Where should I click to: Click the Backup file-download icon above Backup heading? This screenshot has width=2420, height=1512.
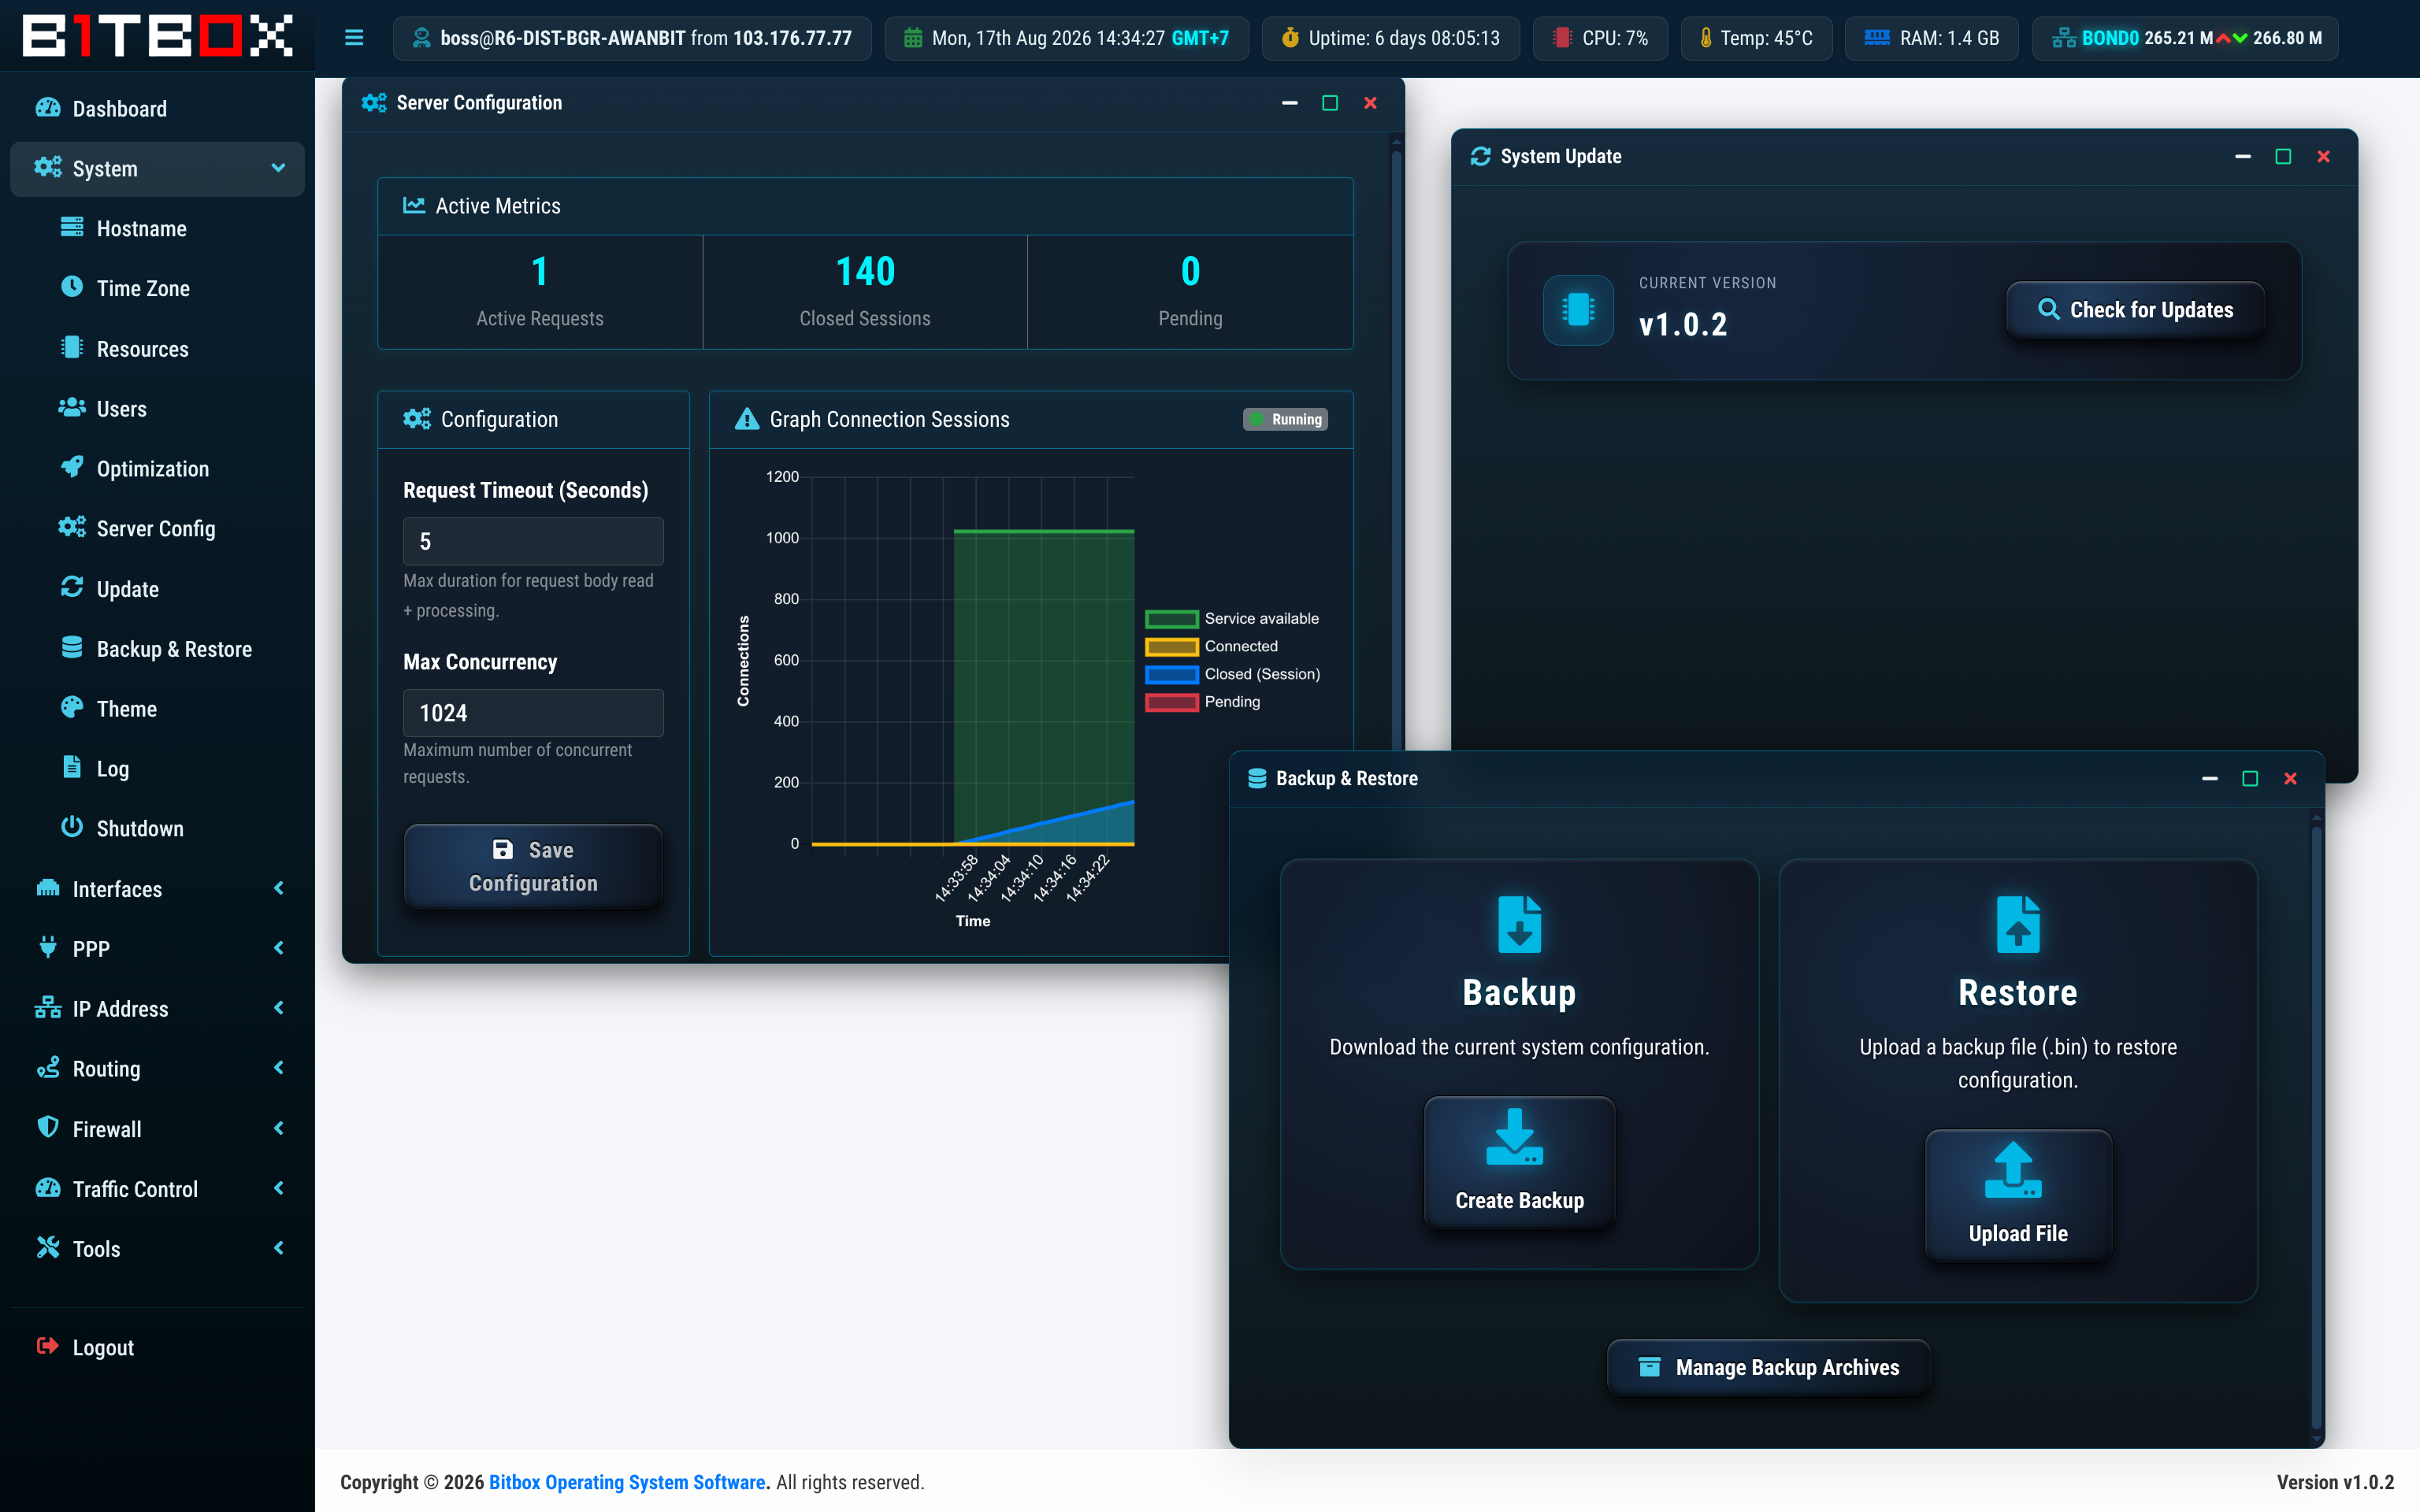click(x=1519, y=925)
